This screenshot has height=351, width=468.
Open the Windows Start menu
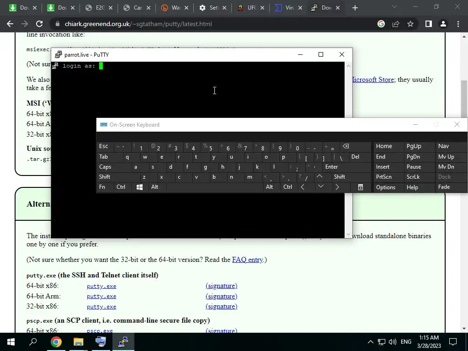click(11, 342)
